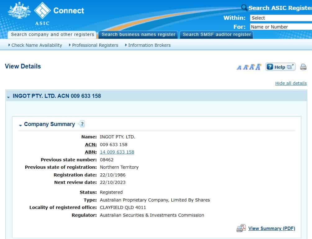This screenshot has width=312, height=239.
Task: Switch to Search business names register tab
Action: [138, 35]
